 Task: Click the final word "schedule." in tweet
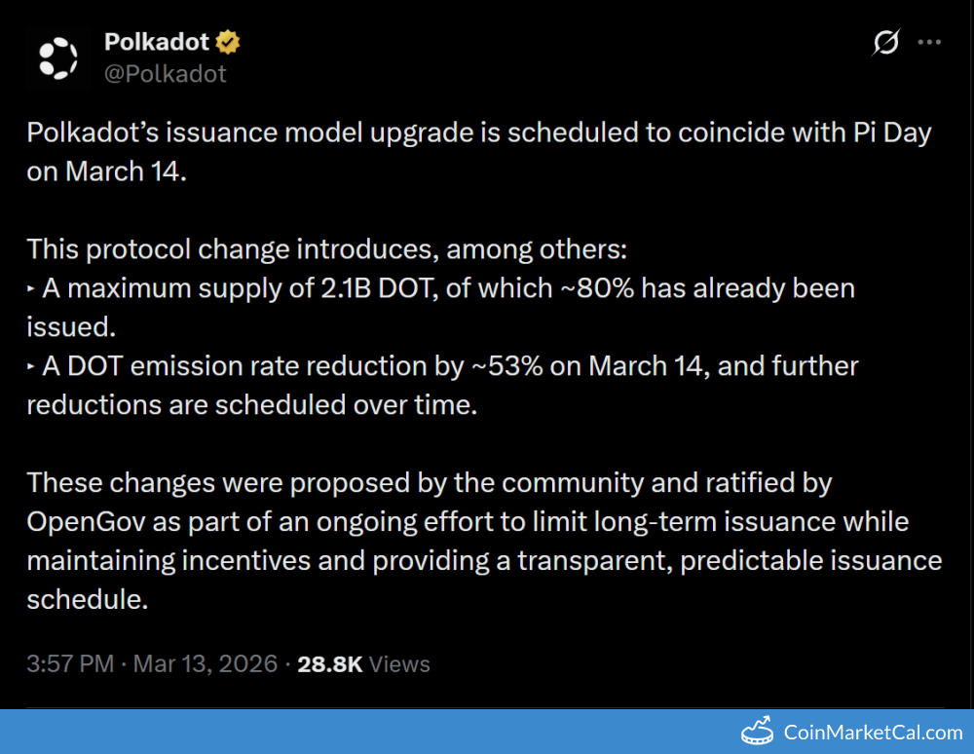(87, 599)
